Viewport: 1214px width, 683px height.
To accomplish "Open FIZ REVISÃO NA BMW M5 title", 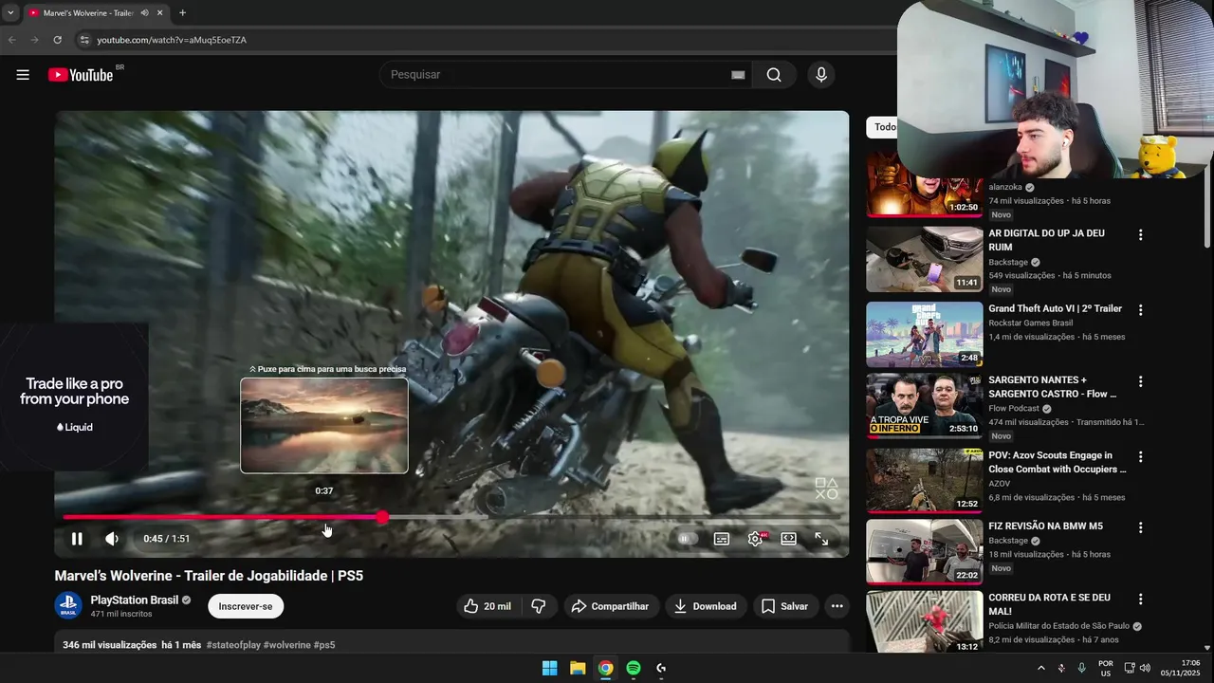I will (1045, 526).
